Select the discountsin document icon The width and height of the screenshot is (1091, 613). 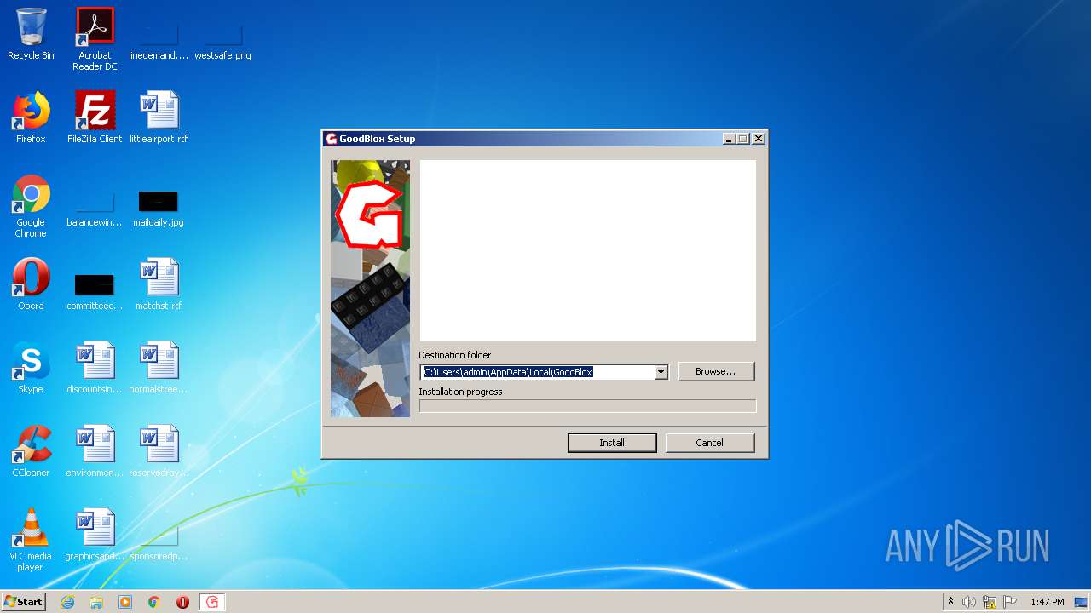coord(95,368)
